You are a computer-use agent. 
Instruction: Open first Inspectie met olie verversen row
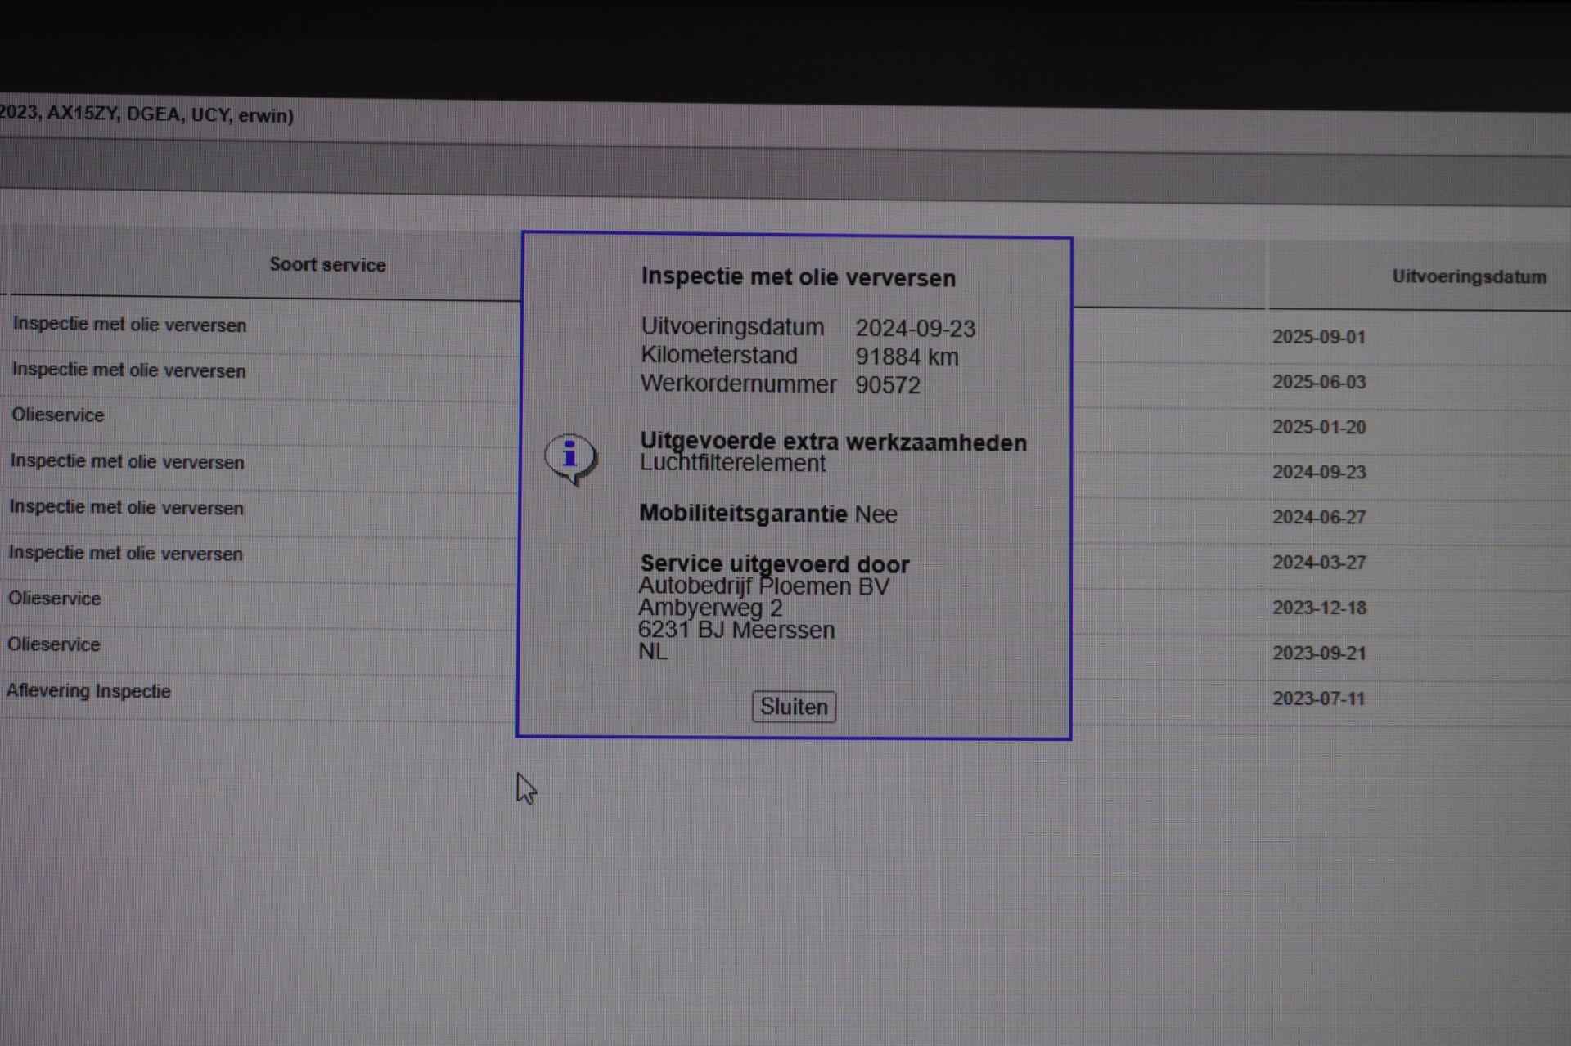(x=129, y=325)
